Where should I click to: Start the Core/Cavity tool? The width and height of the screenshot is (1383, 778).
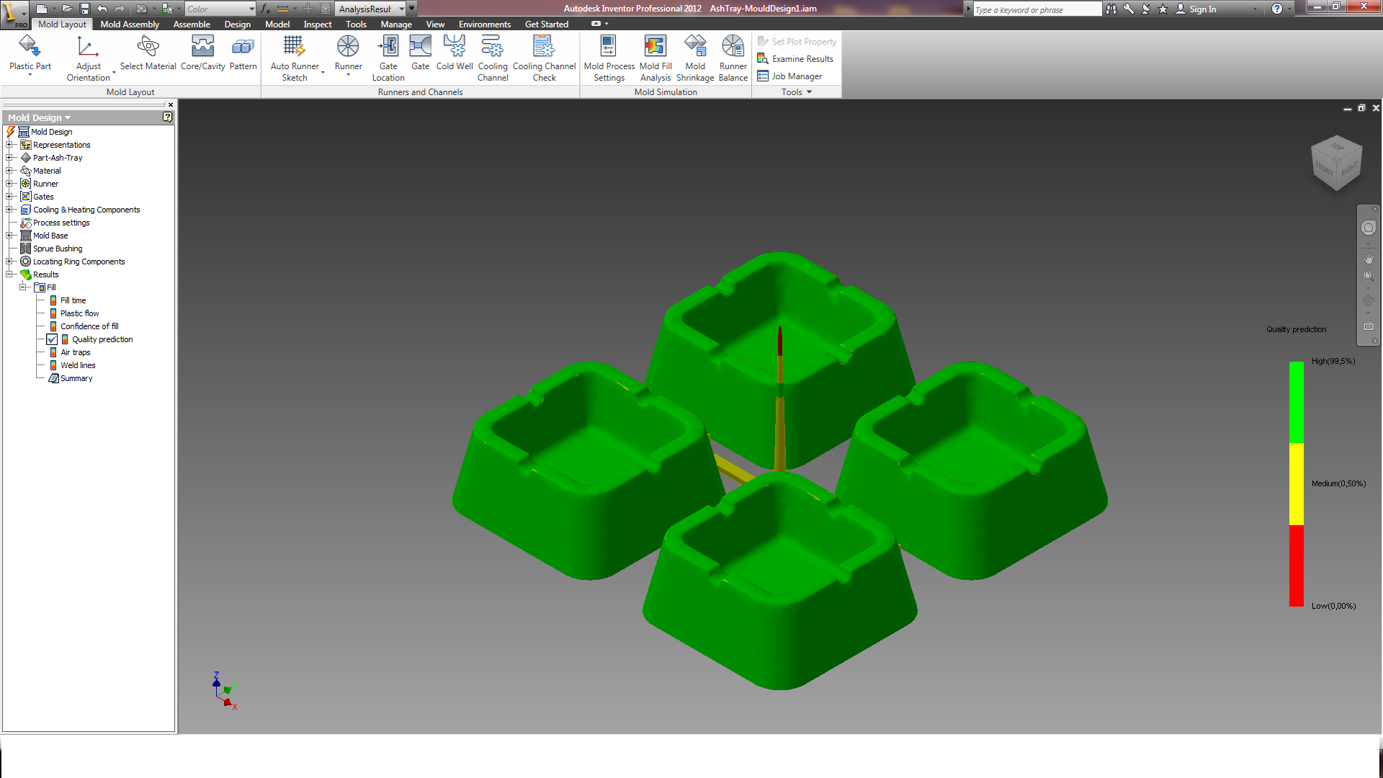(202, 53)
